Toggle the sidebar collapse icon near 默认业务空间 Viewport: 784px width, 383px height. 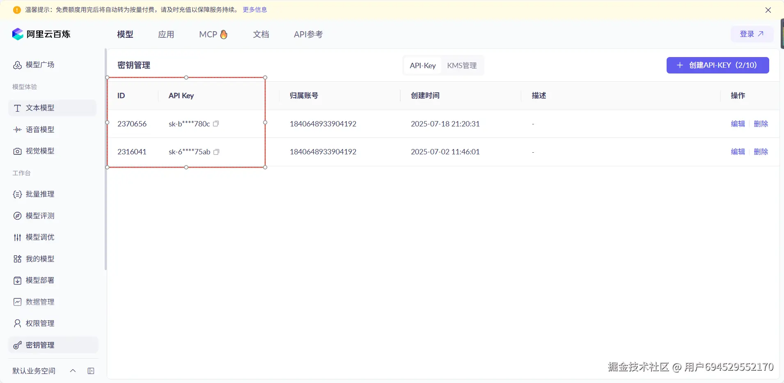[x=91, y=371]
